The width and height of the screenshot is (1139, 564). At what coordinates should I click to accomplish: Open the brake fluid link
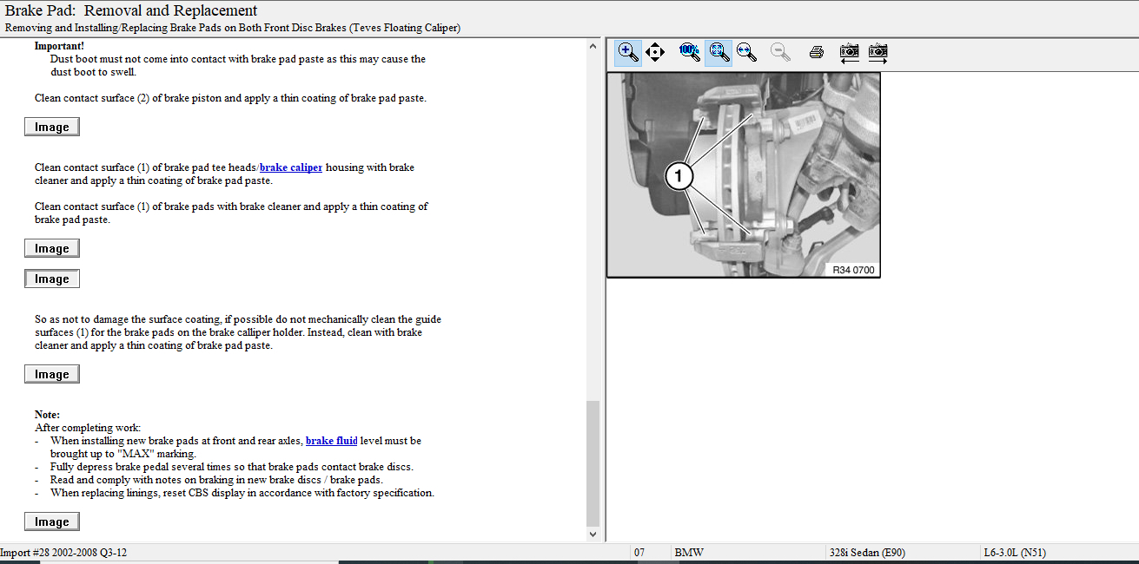331,441
